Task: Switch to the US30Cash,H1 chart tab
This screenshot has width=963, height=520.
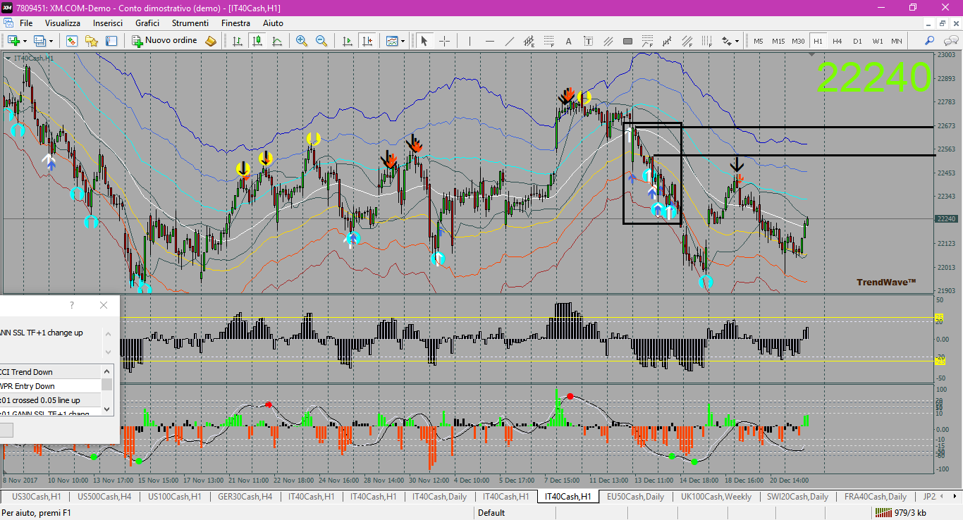Action: click(37, 497)
